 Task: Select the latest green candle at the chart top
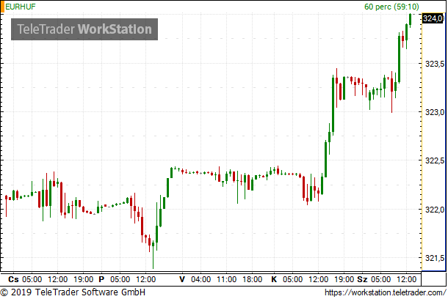tap(410, 20)
